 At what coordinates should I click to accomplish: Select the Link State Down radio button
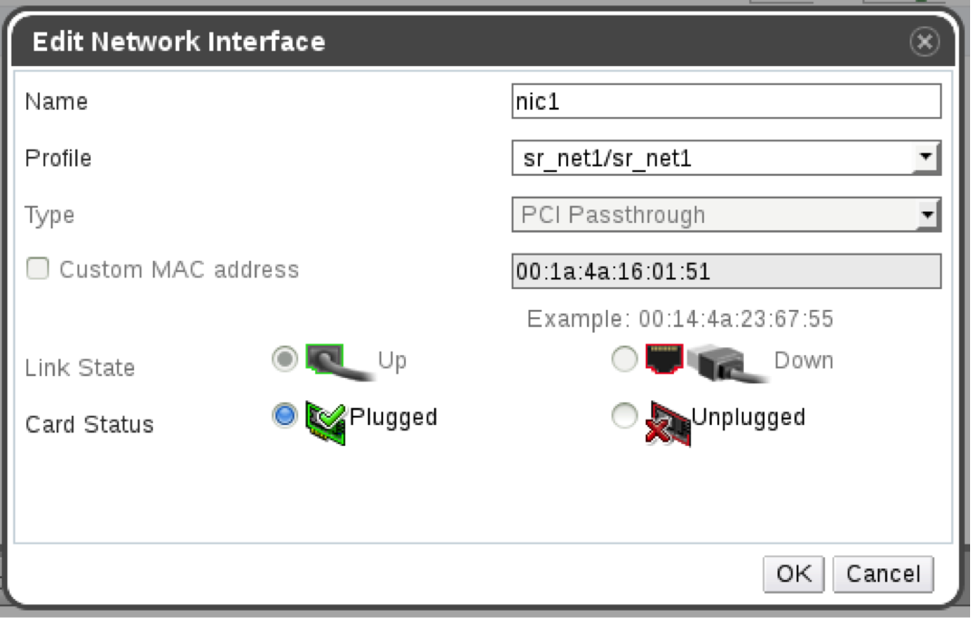pyautogui.click(x=625, y=360)
